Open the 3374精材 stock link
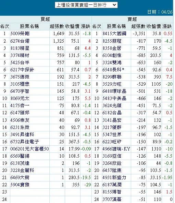 [x=20, y=55]
